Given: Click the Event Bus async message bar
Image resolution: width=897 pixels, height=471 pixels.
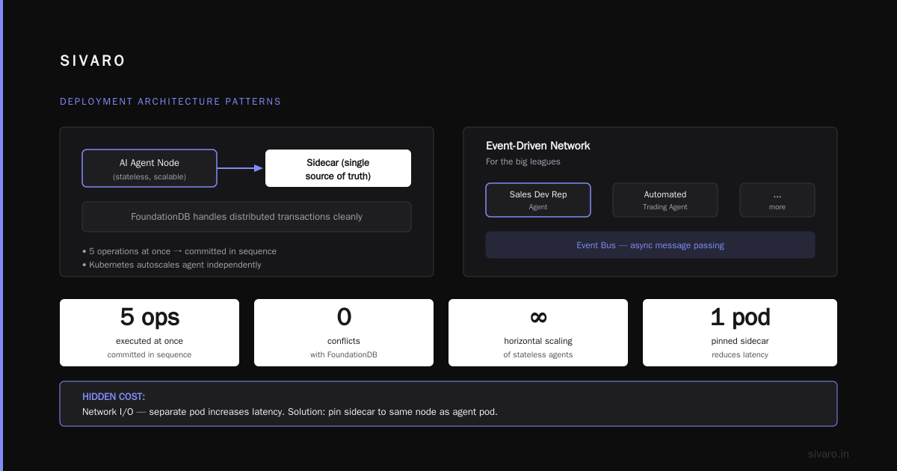Looking at the screenshot, I should pyautogui.click(x=650, y=245).
